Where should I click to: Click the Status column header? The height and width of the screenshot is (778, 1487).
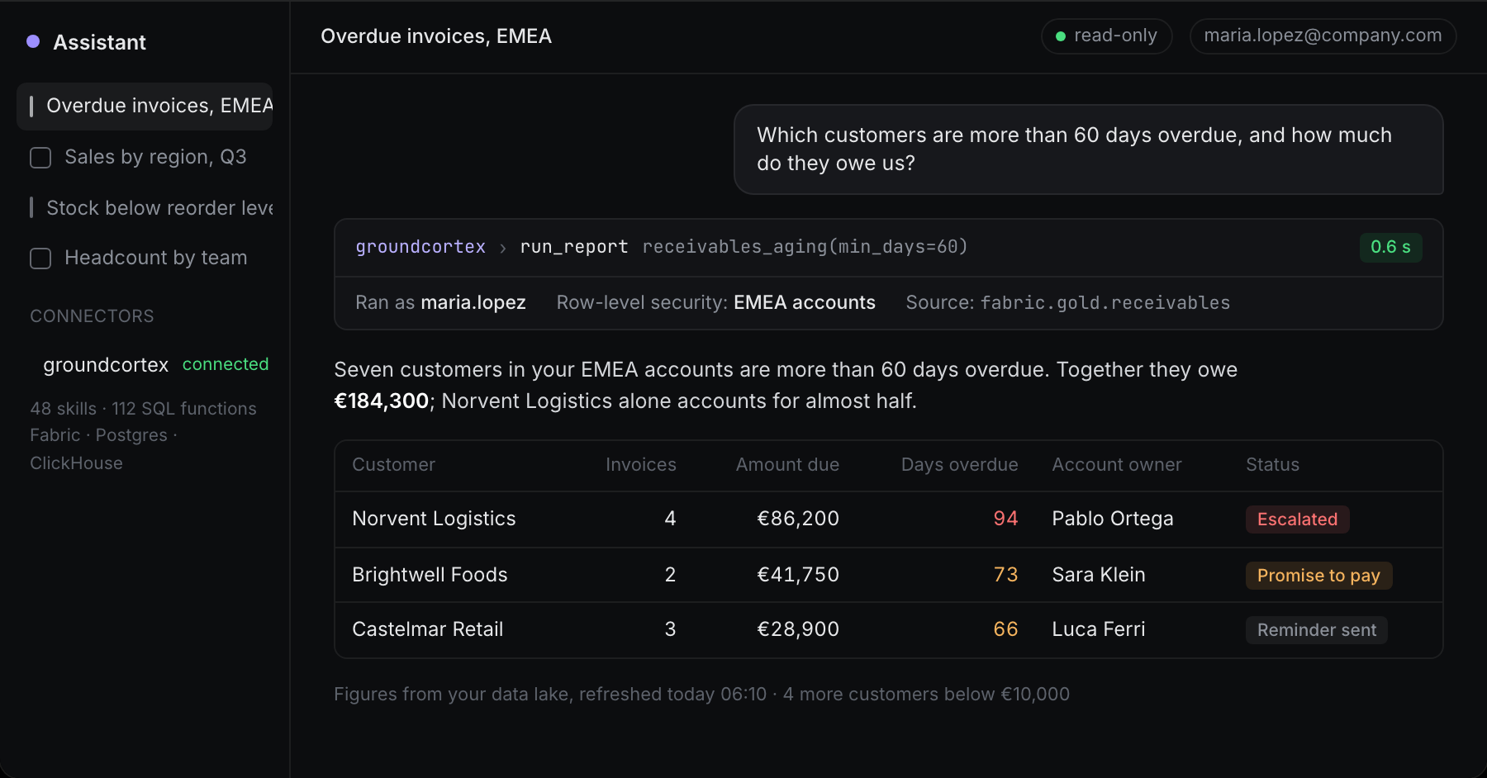pyautogui.click(x=1272, y=465)
